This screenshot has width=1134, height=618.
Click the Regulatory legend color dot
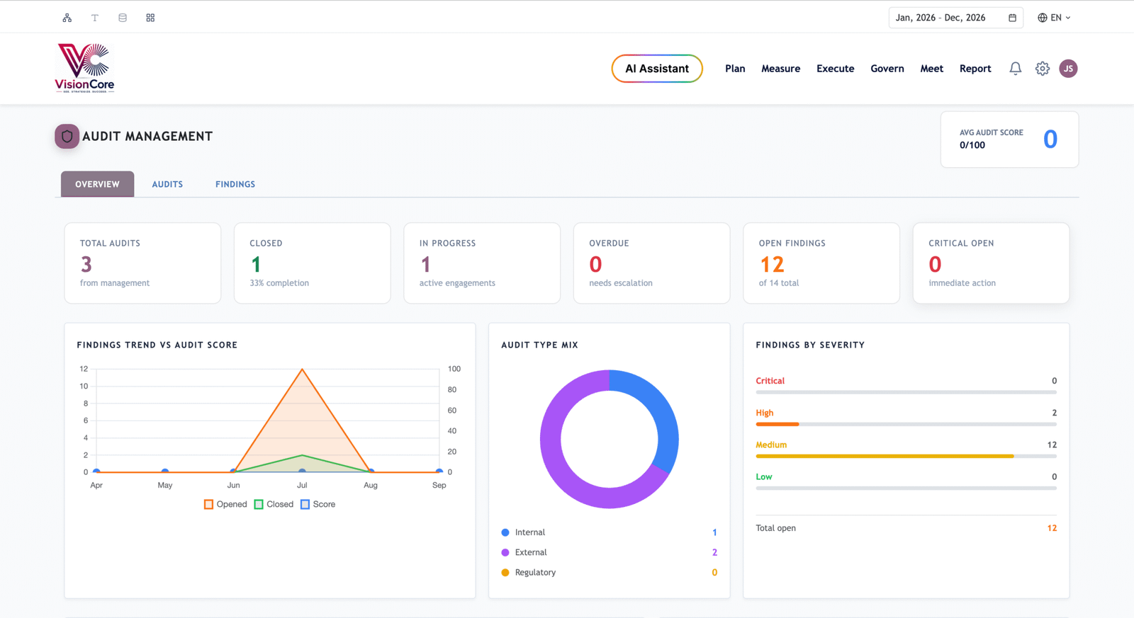(x=505, y=572)
